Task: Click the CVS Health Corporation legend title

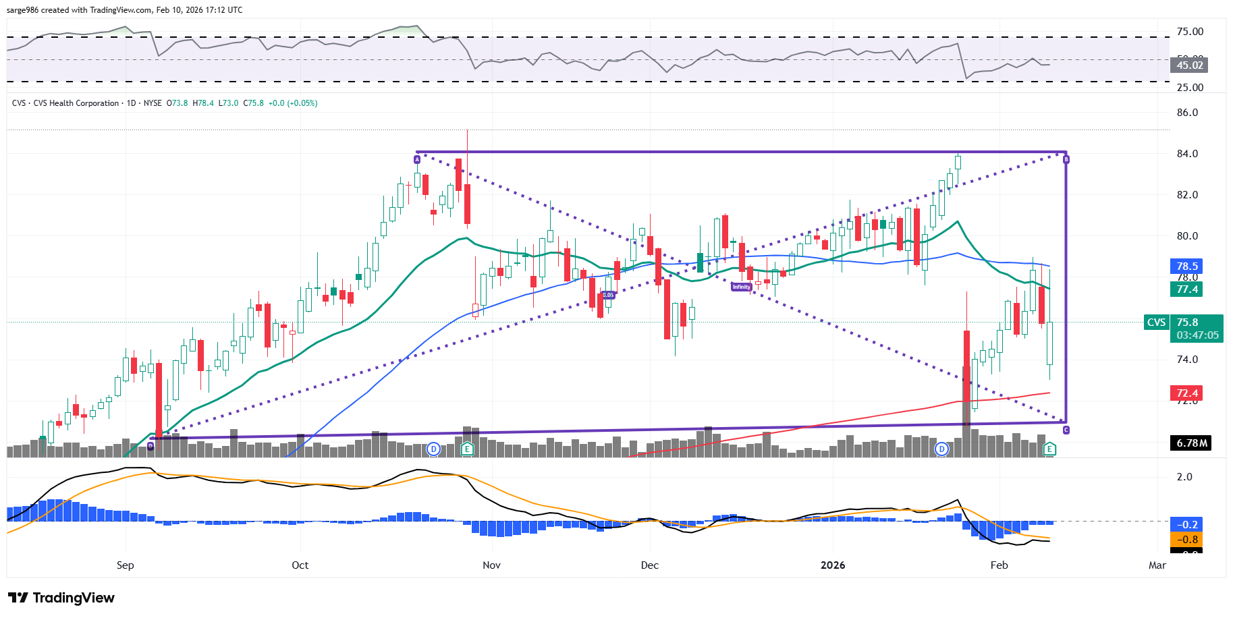Action: 76,103
